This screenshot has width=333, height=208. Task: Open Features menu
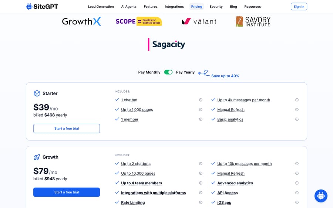[151, 7]
